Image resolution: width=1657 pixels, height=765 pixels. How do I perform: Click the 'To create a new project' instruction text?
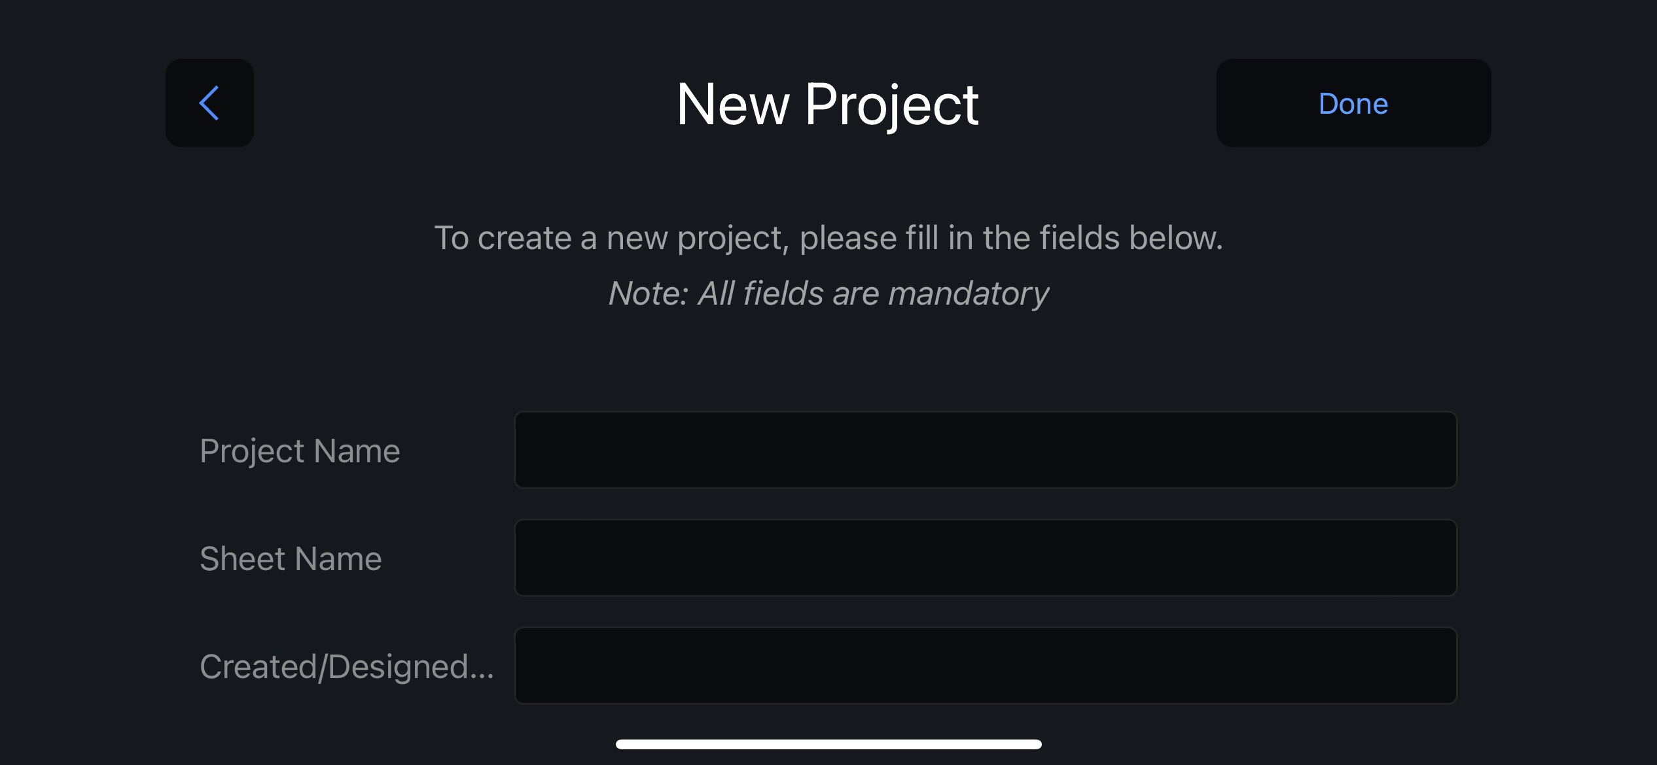click(x=828, y=238)
